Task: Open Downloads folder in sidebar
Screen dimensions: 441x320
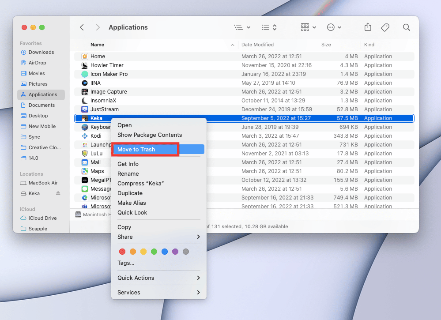Action: 41,52
